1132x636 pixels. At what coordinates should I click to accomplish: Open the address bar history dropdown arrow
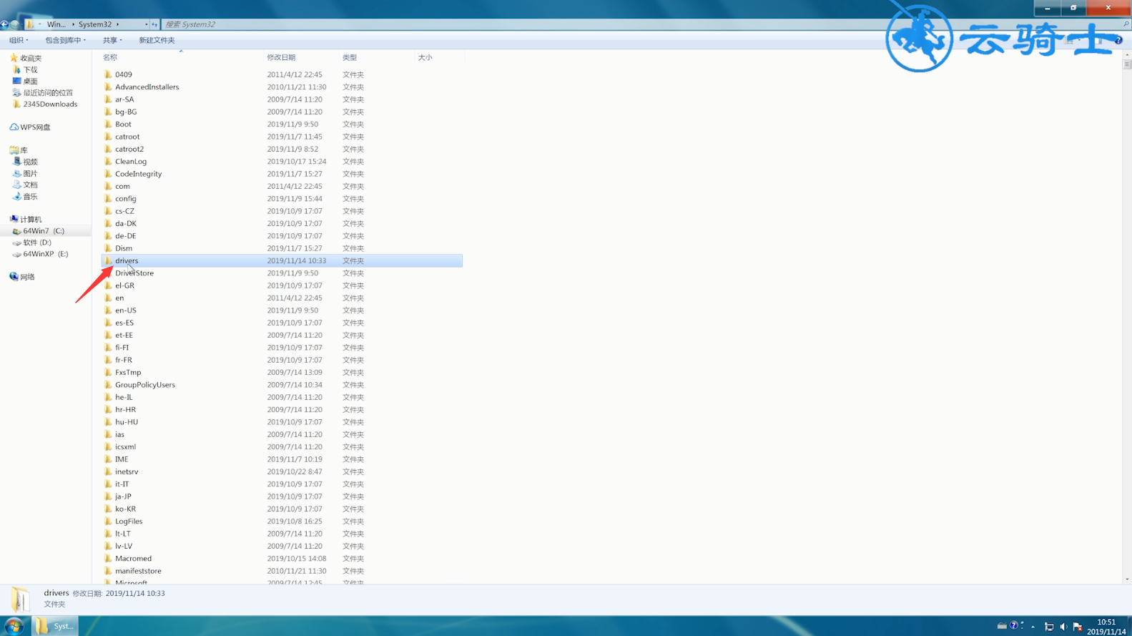click(x=146, y=24)
